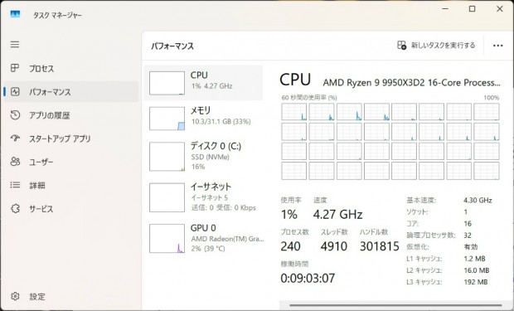Viewport: 514px width, 311px height.
Task: Open the サービス page label
Action: (41, 209)
